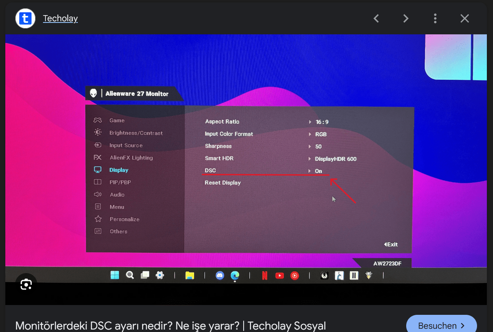Go to next image with right chevron
This screenshot has height=332, width=493.
tap(405, 18)
